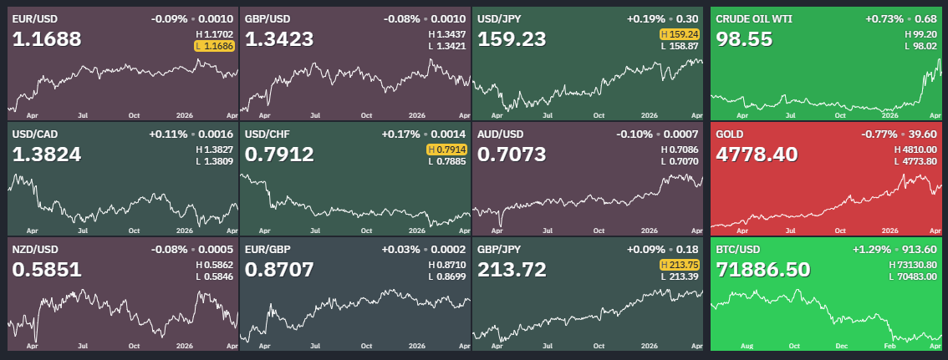Viewport: 948px width, 360px height.
Task: Click the GOLD change -0.77% value
Action: click(x=885, y=134)
